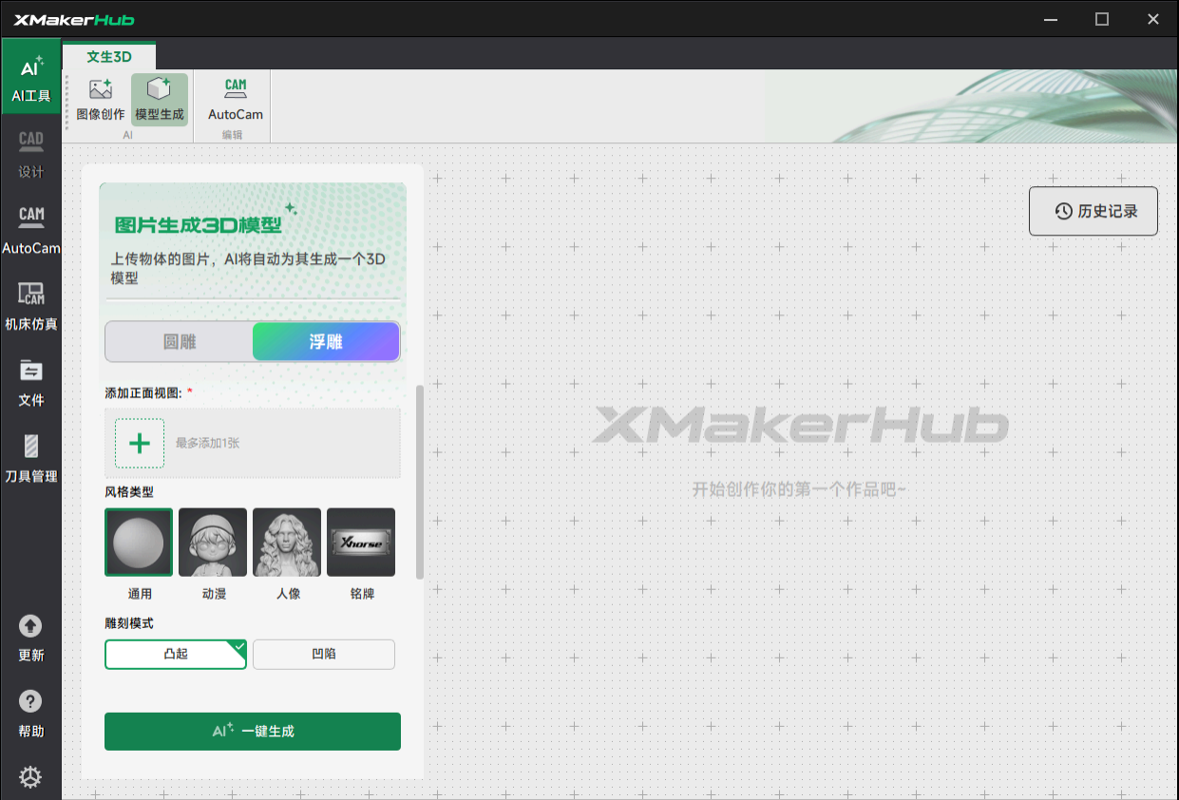Maximize the XMakerHub window
The height and width of the screenshot is (800, 1179).
1102,19
